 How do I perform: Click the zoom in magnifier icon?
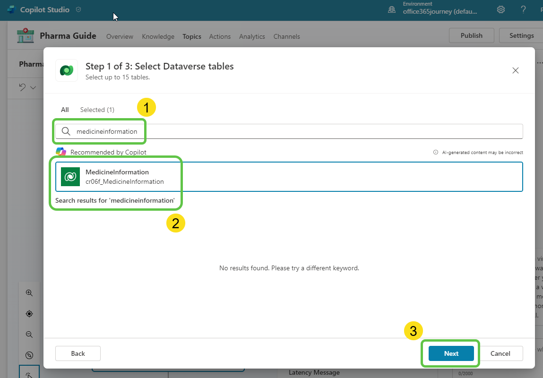click(x=29, y=293)
